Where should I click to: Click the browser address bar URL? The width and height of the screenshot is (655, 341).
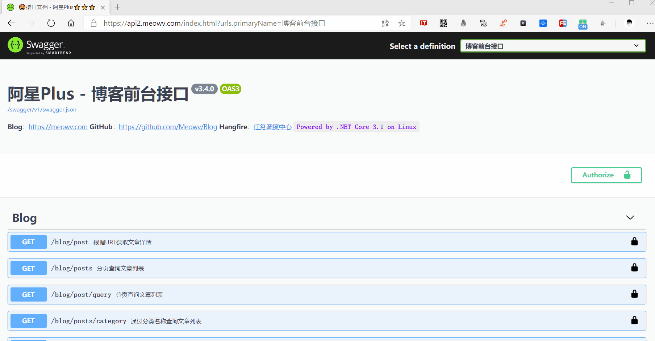(214, 23)
